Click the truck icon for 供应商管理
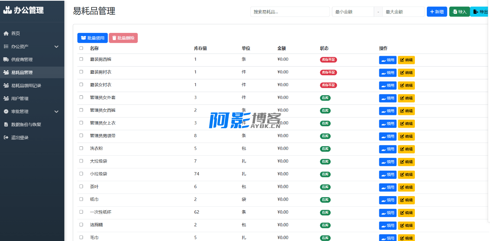490x241 pixels. pos(6,60)
